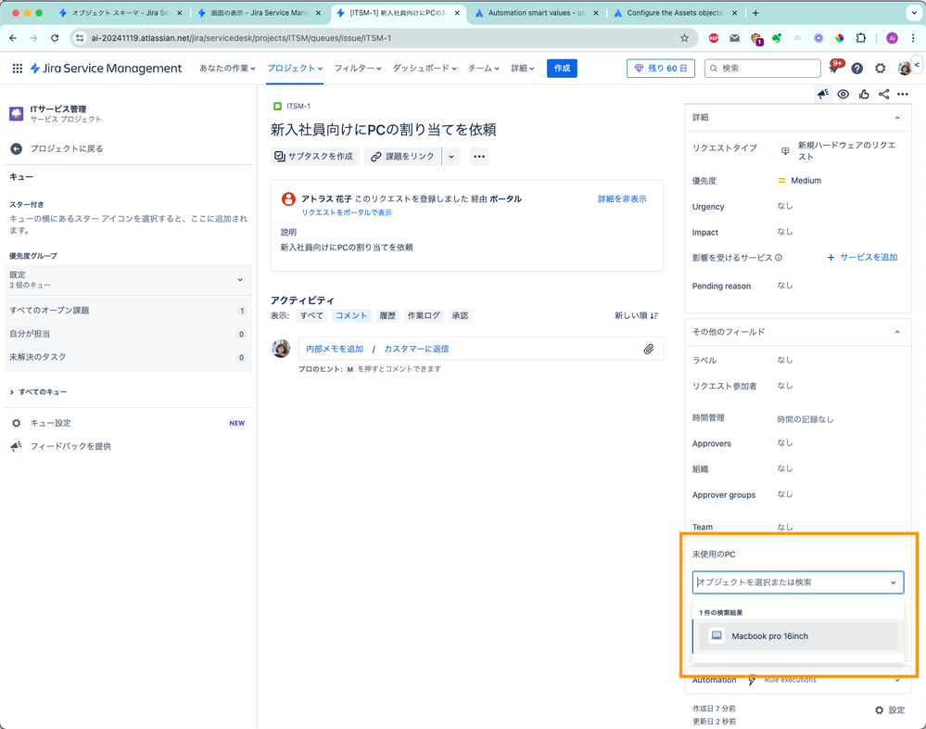Open sharing via the share icon

coord(883,94)
